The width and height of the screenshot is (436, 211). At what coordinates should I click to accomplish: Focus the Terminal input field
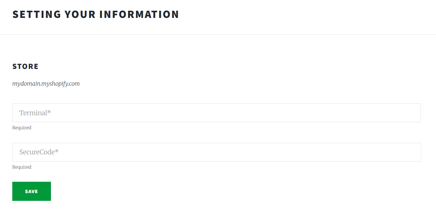coord(216,113)
